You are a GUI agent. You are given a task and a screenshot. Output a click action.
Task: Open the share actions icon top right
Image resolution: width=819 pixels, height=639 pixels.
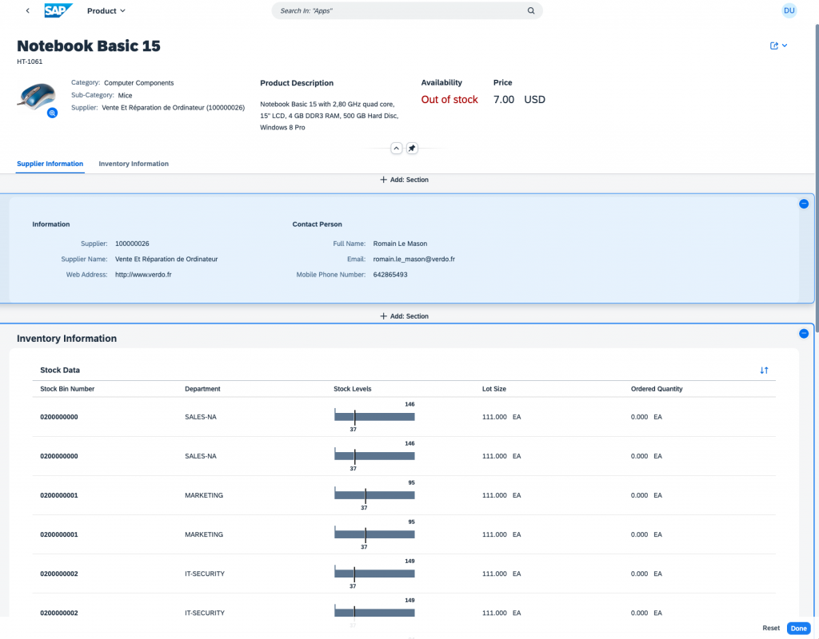click(x=773, y=46)
